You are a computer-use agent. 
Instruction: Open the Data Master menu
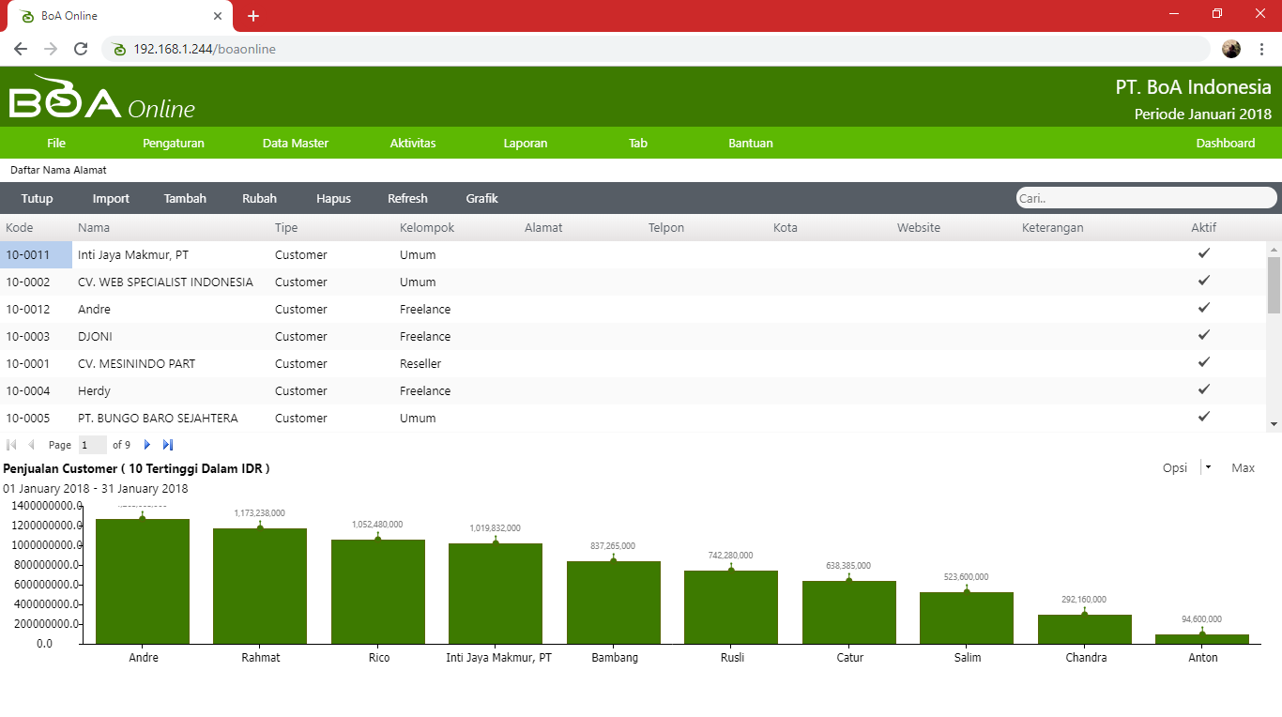coord(296,144)
